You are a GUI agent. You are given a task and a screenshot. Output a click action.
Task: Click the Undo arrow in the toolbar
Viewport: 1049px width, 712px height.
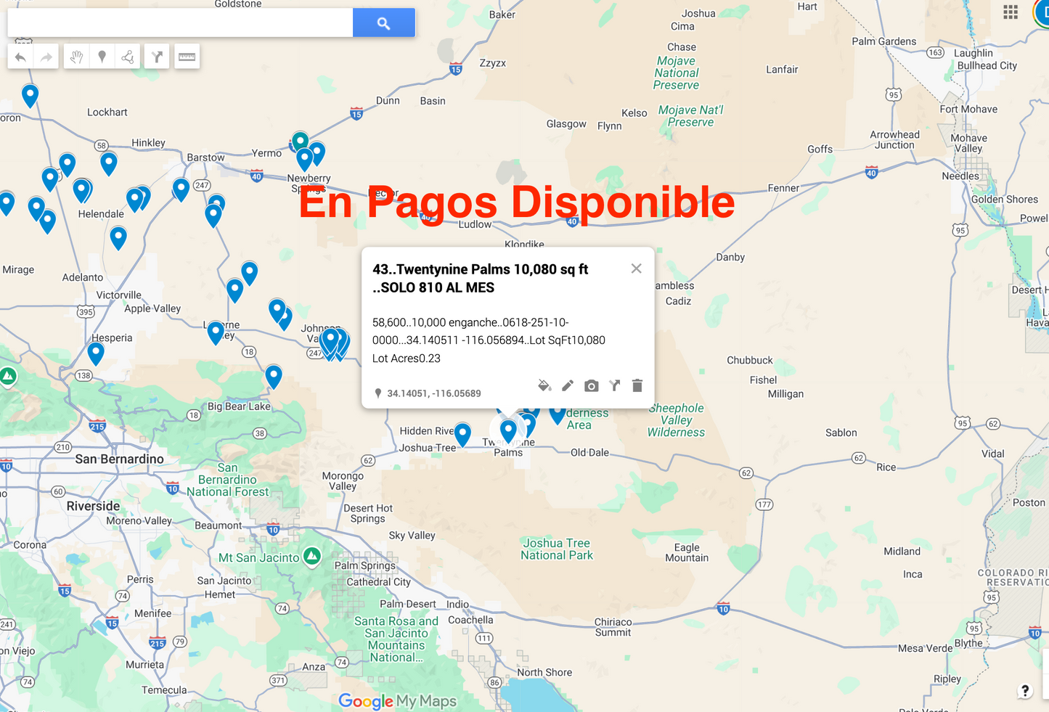(x=21, y=57)
